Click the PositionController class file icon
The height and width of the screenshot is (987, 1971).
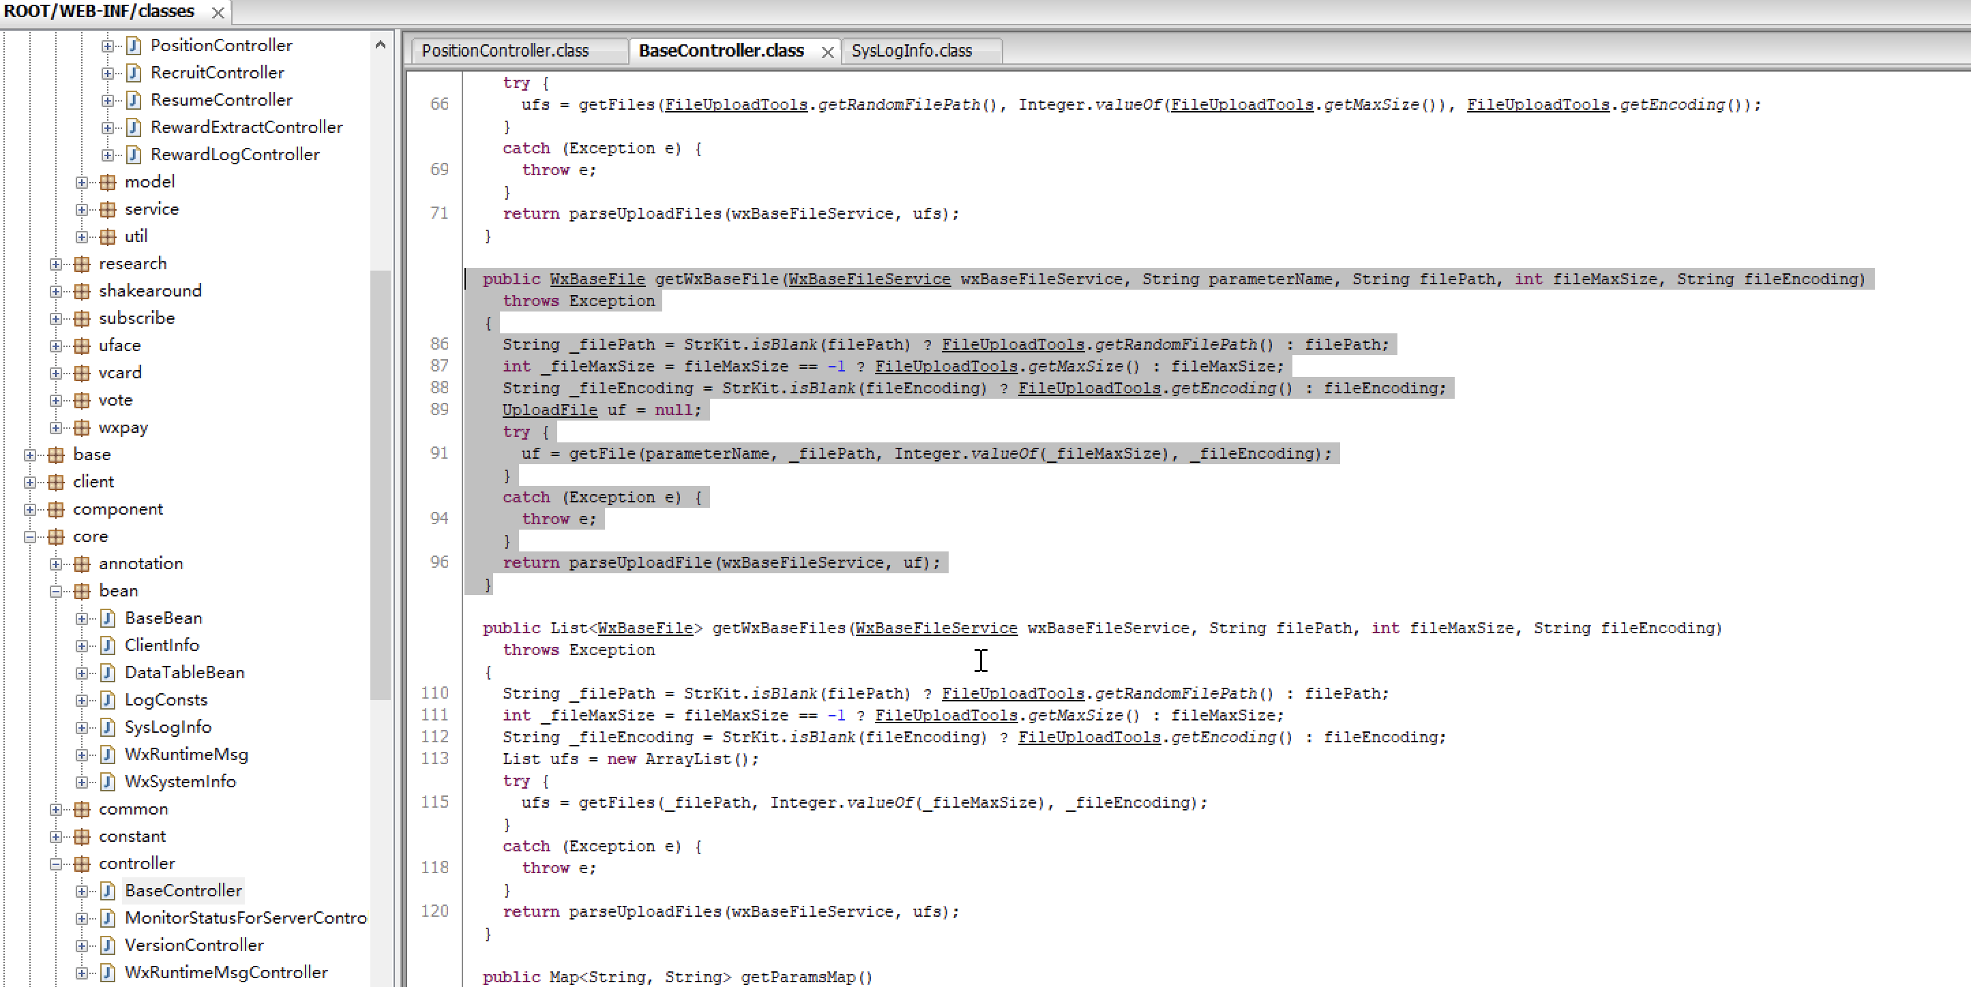coord(134,45)
